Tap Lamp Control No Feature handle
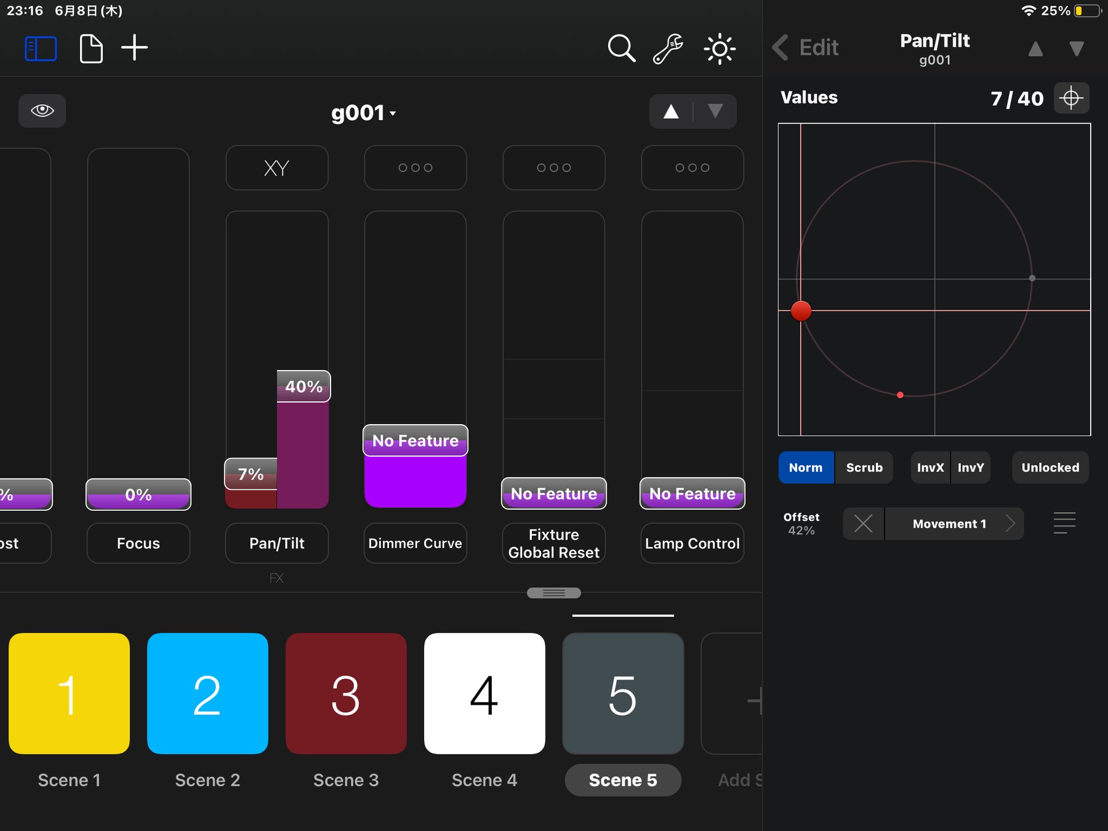The image size is (1108, 831). [692, 494]
